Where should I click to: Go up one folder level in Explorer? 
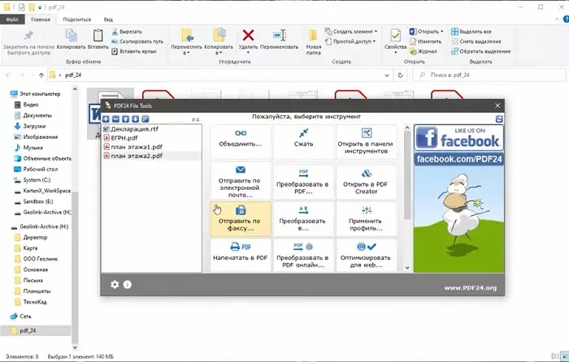41,75
